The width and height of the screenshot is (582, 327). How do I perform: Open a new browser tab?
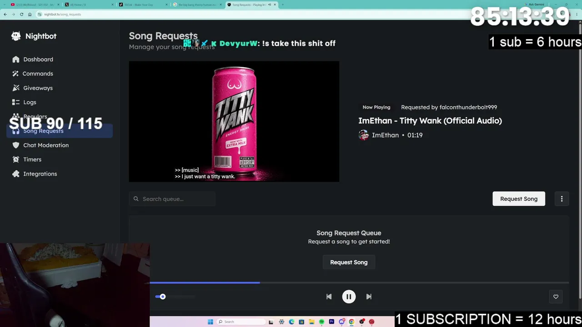282,5
